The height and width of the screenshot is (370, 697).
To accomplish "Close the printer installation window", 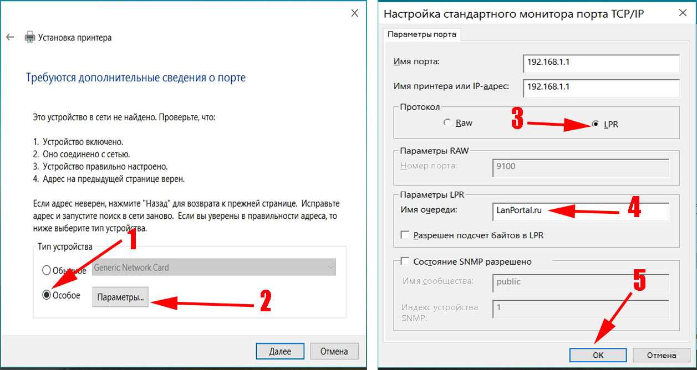I will 354,14.
